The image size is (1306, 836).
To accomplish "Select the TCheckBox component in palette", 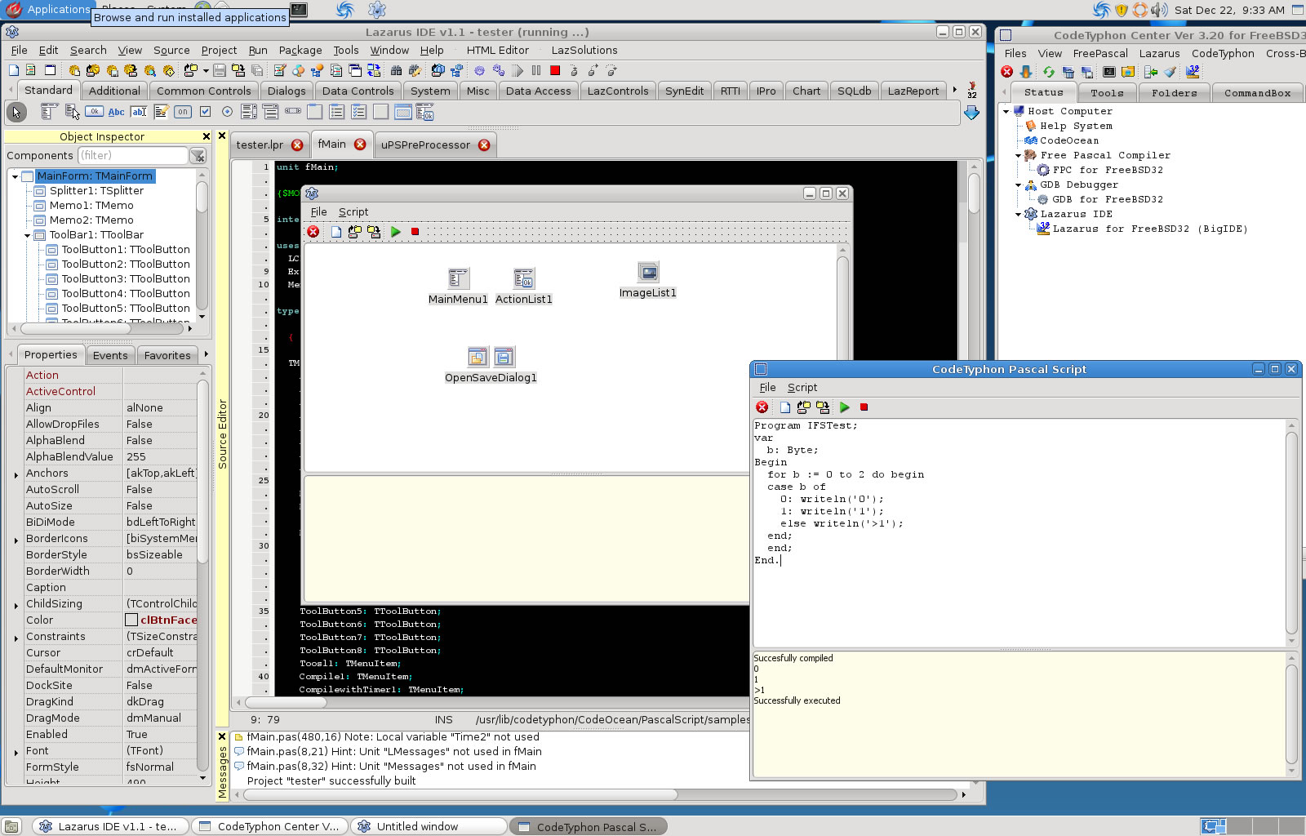I will point(205,112).
